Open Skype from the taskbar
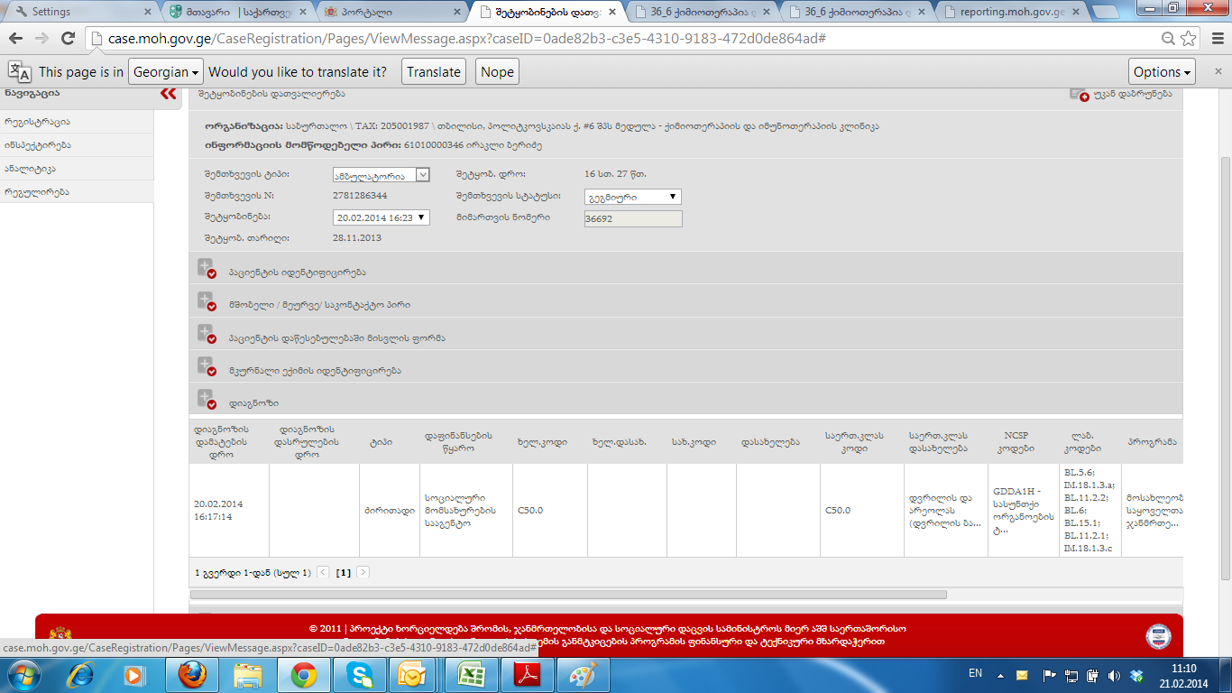The height and width of the screenshot is (693, 1232). pos(358,675)
